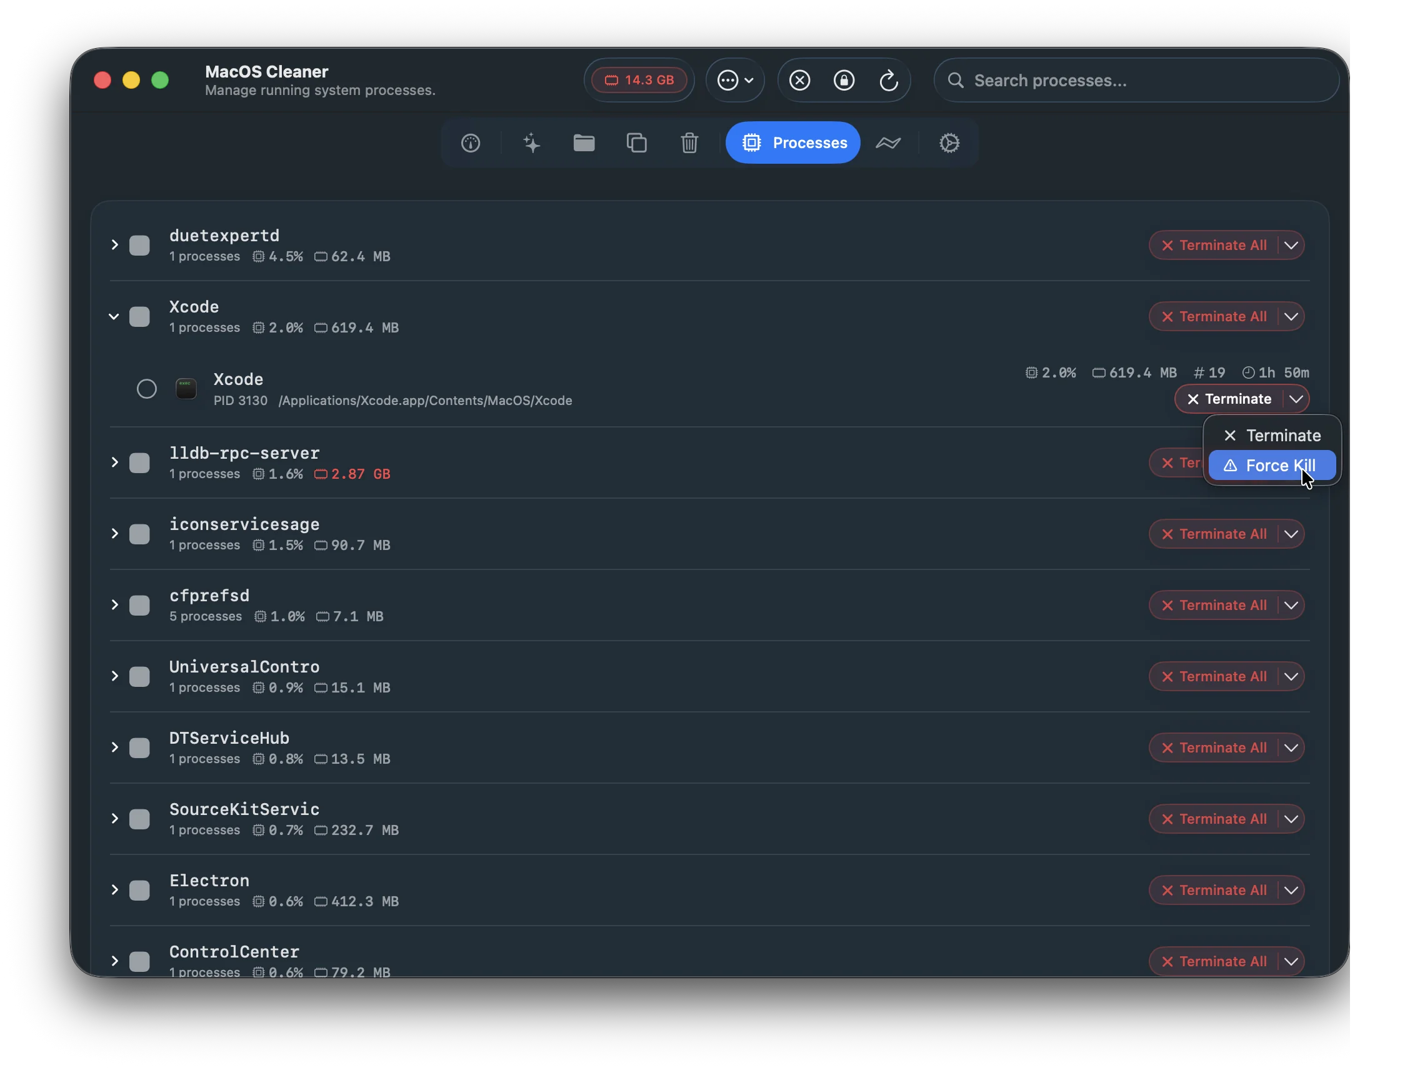Click the circled lock toolbar icon
This screenshot has height=1070, width=1420.
coord(844,80)
